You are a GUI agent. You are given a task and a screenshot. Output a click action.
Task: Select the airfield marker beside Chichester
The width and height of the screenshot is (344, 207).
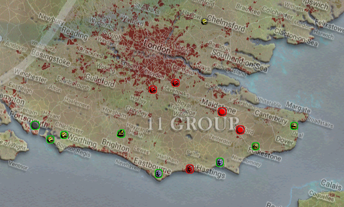tap(64, 135)
